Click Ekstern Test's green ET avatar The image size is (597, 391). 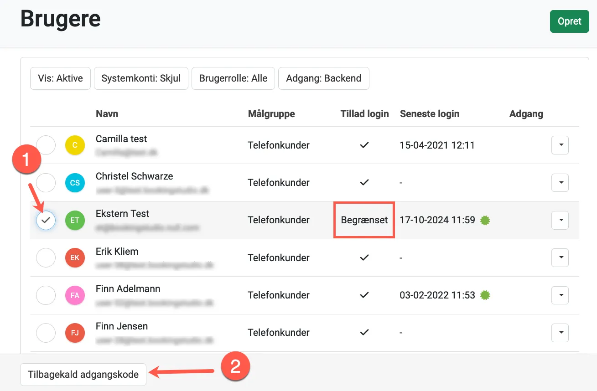pos(75,220)
